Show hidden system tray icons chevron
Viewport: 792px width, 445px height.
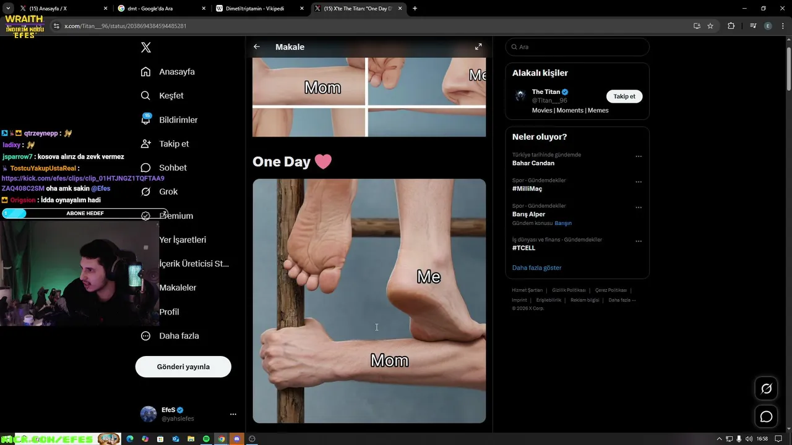pyautogui.click(x=719, y=439)
